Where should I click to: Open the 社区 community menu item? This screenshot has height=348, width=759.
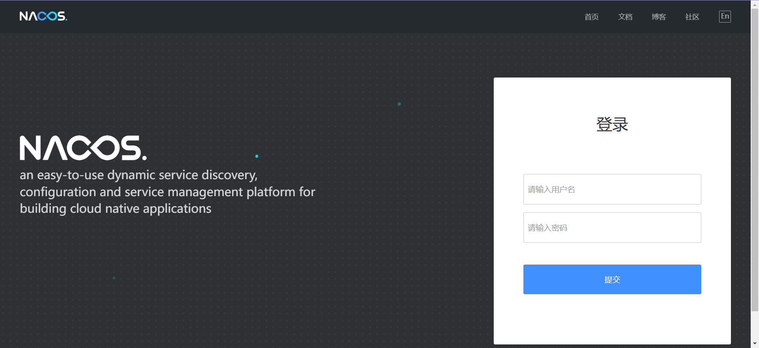pos(692,17)
